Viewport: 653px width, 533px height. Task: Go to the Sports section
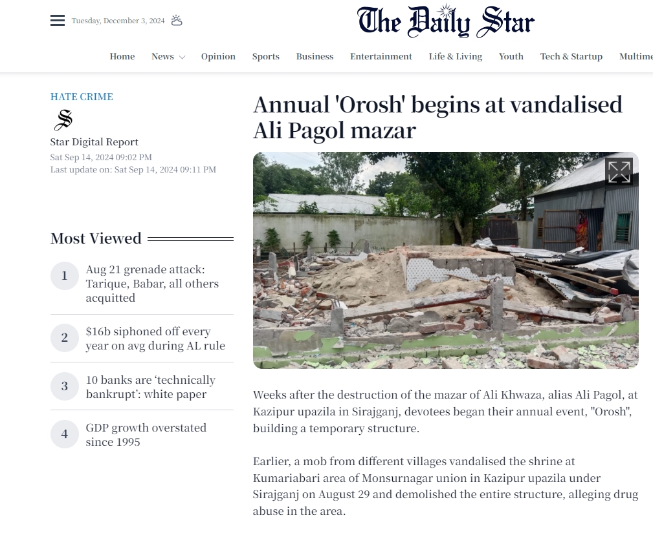pyautogui.click(x=266, y=57)
